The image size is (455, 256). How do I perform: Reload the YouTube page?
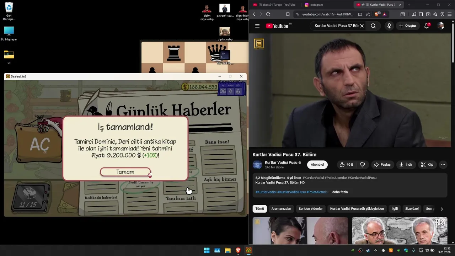(x=268, y=14)
